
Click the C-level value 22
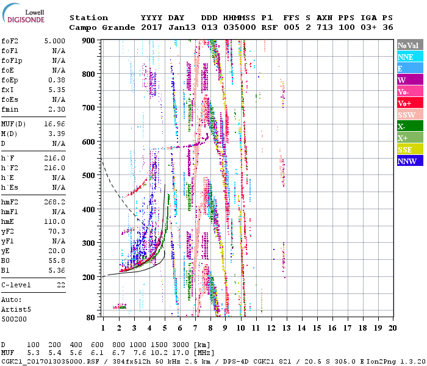[61, 285]
